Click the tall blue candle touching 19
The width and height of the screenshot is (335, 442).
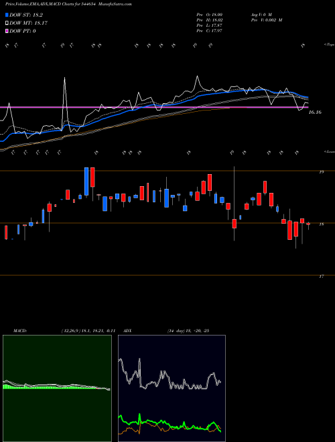(x=86, y=181)
